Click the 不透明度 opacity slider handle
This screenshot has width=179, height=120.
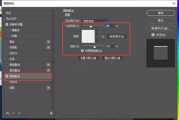(x=90, y=26)
